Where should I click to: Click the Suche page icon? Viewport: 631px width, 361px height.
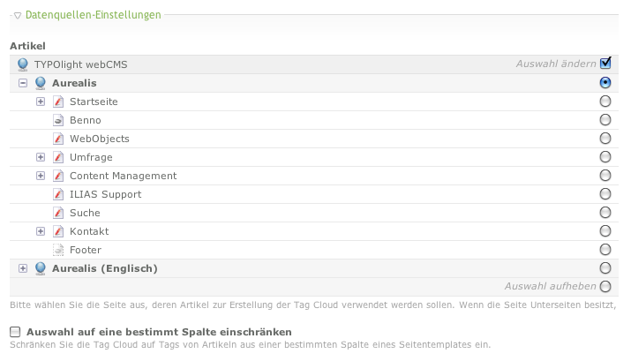(x=58, y=213)
